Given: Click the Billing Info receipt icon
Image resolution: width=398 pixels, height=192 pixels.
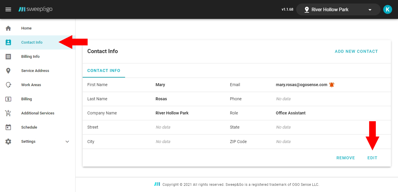Looking at the screenshot, I should 8,57.
